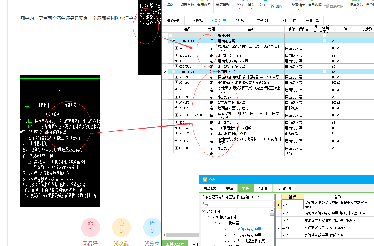This screenshot has width=374, height=246.
Task: Collapse the A.9.1 找平层 node
Action: (215, 223)
